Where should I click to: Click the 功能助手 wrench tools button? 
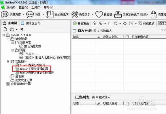pos(81,14)
